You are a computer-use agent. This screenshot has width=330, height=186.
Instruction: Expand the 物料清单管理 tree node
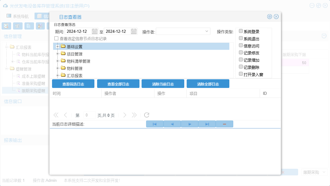57,61
